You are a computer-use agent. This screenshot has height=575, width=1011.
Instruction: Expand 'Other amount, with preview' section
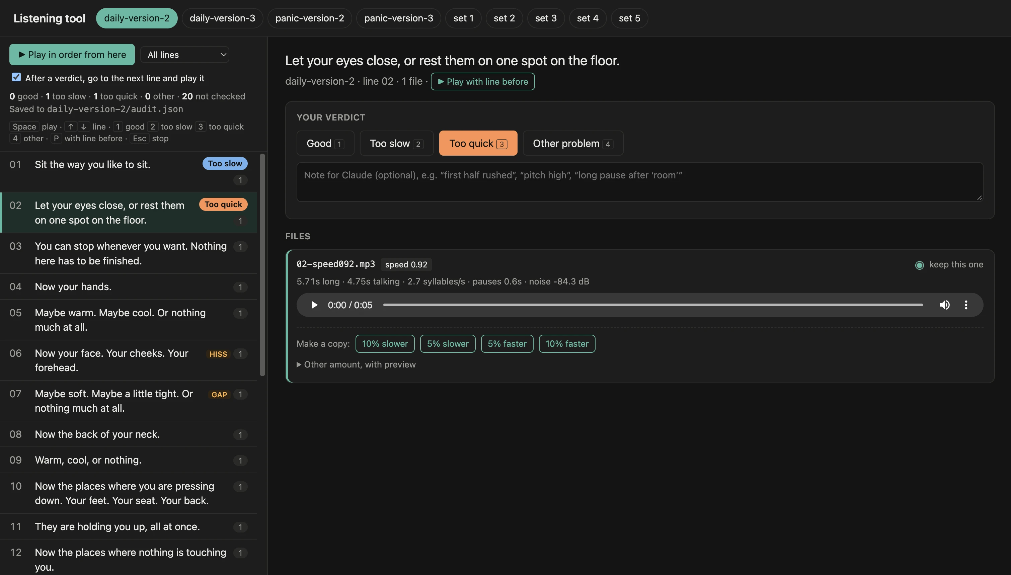coord(356,364)
